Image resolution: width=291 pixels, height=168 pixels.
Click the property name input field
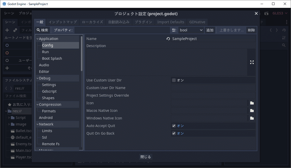pyautogui.click(x=122, y=30)
